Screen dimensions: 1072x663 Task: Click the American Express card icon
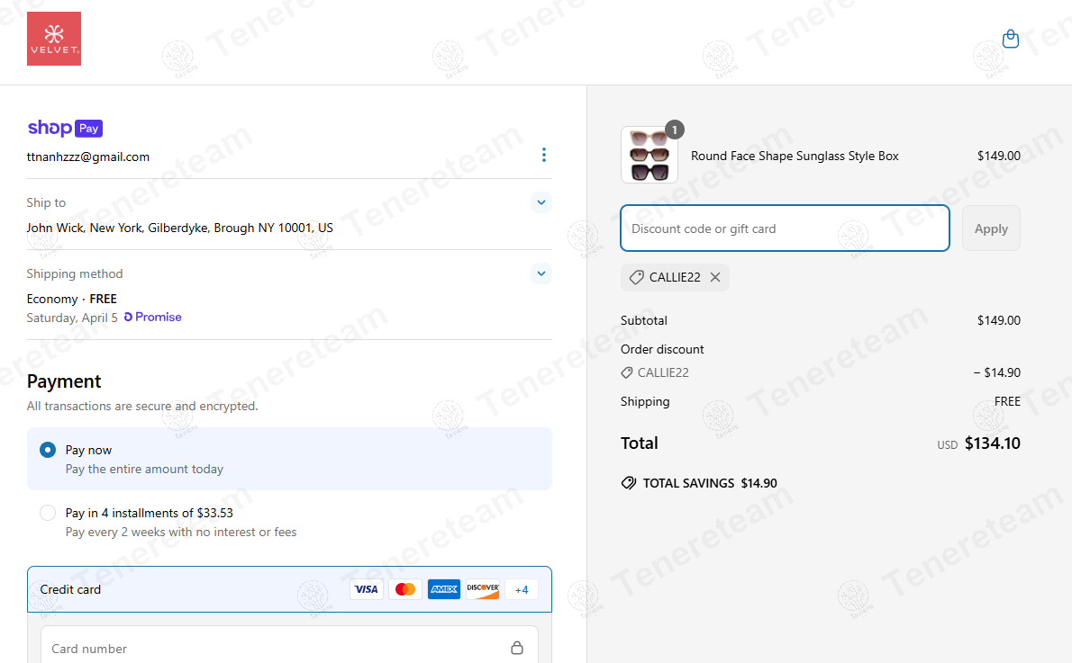444,589
